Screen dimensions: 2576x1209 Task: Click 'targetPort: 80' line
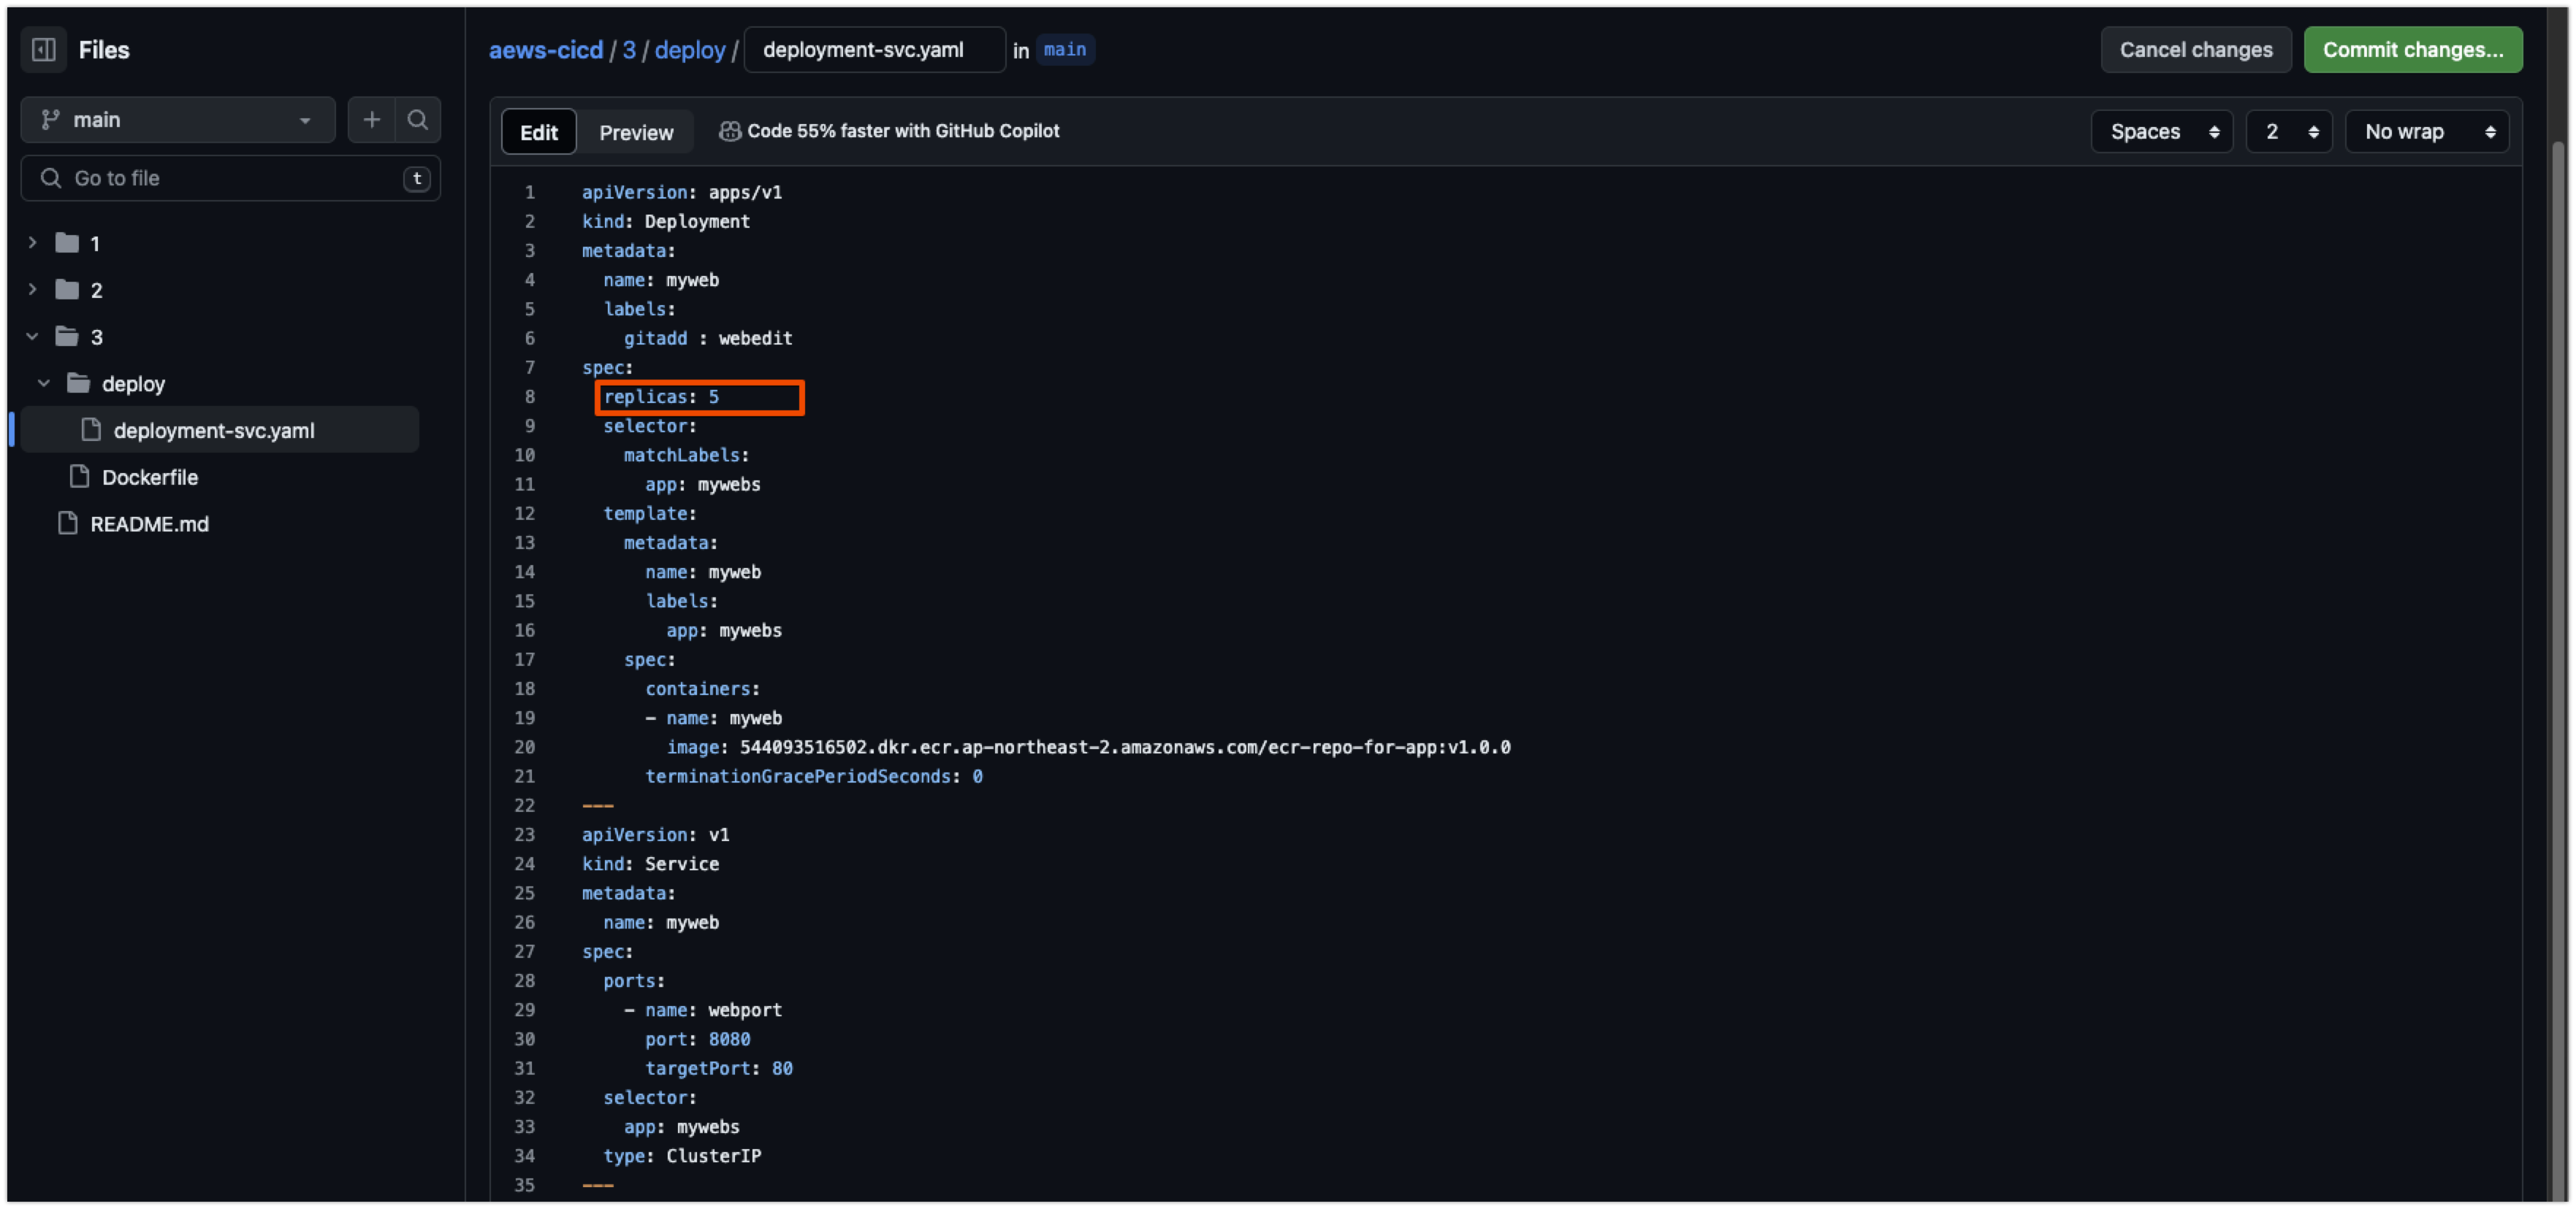[719, 1067]
